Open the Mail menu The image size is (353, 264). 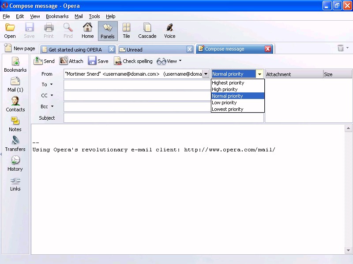tap(79, 16)
